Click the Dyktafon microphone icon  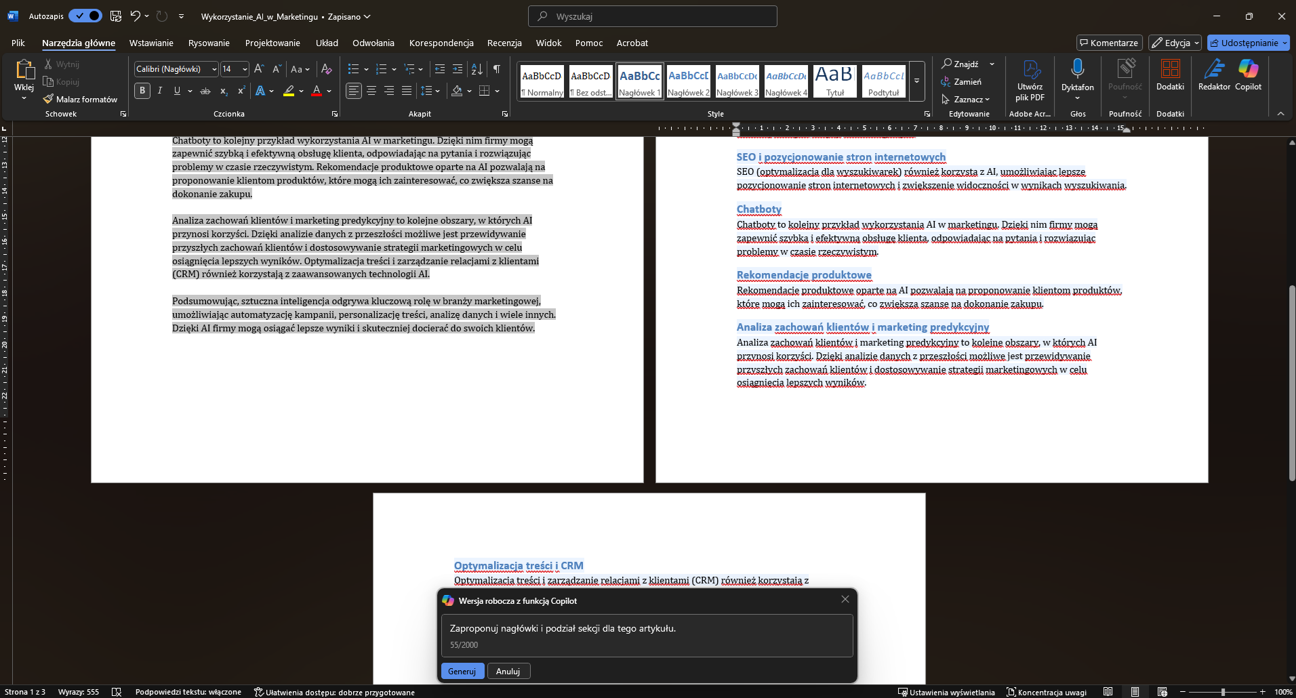pos(1077,69)
